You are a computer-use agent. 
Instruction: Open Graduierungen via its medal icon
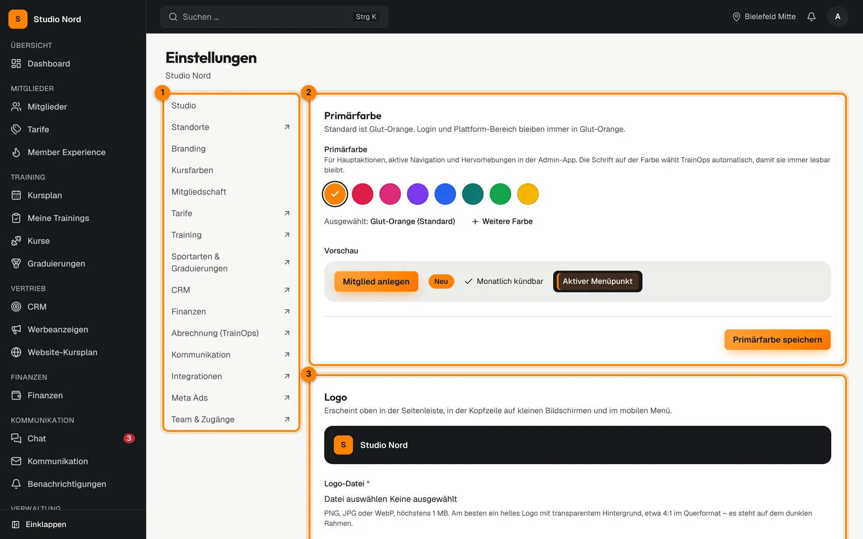pos(16,264)
